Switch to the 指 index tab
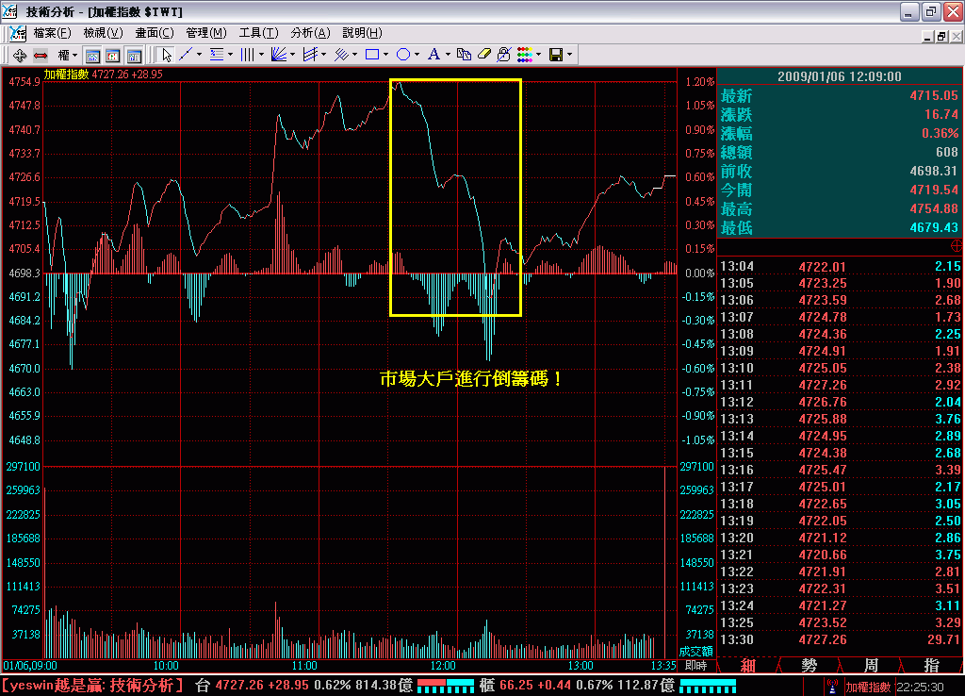Viewport: 965px width, 696px height. tap(931, 665)
